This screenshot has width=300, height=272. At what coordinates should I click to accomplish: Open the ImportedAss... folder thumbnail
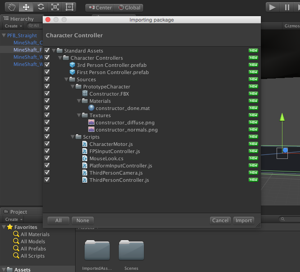pyautogui.click(x=97, y=250)
